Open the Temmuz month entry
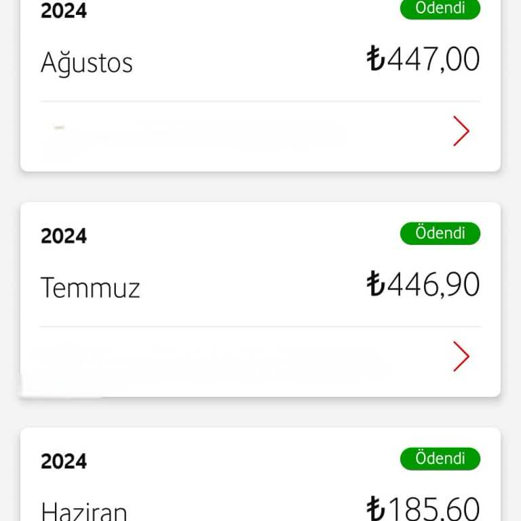The image size is (521, 521). pyautogui.click(x=90, y=288)
